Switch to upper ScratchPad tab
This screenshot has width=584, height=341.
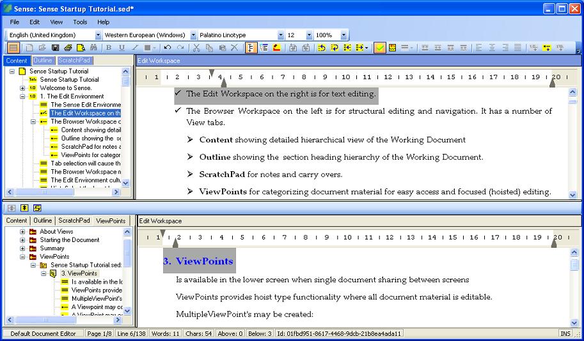click(74, 60)
